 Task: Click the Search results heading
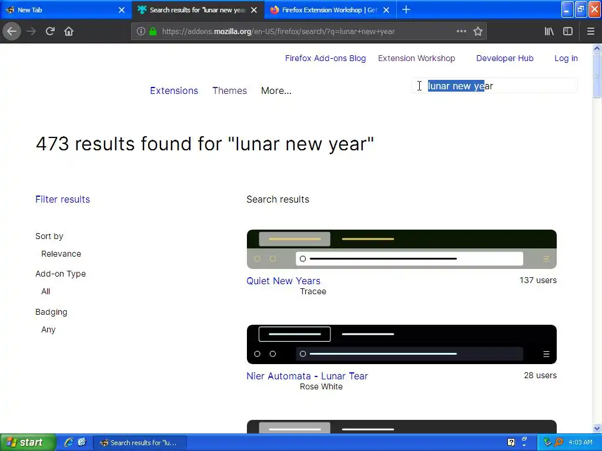[277, 200]
